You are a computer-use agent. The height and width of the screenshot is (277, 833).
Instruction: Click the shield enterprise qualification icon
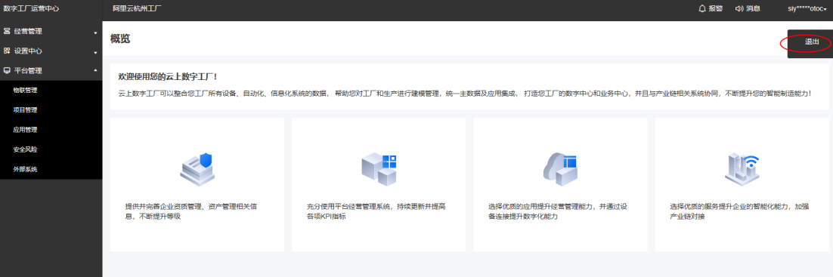pos(197,167)
